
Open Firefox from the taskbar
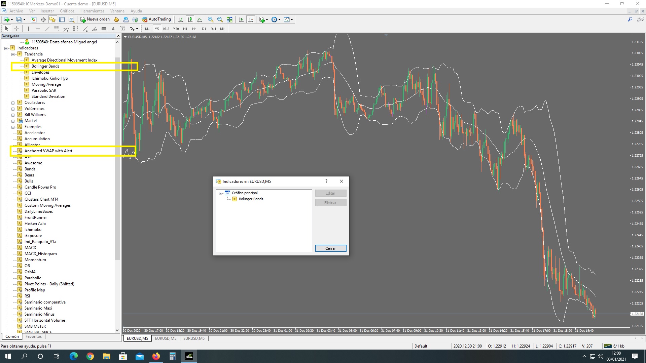pyautogui.click(x=156, y=356)
